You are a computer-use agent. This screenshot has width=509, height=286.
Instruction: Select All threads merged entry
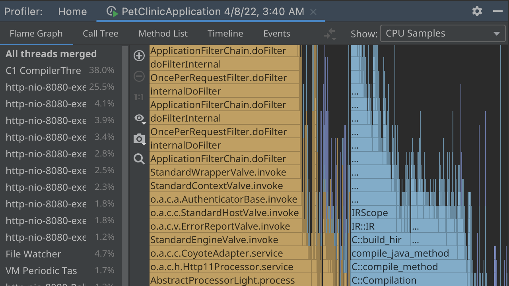pyautogui.click(x=51, y=54)
